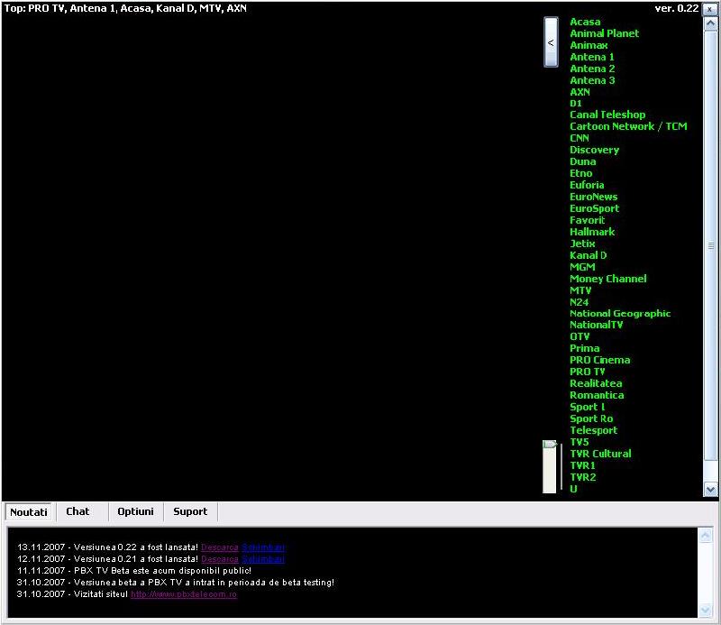Click the 'ver. 0.22' version label
Screen dimensions: 721x625
(x=677, y=8)
